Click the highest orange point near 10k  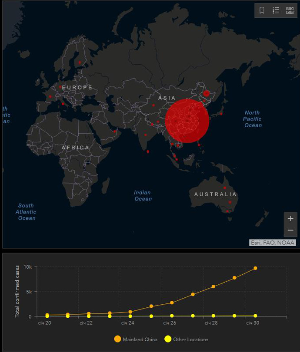coord(255,268)
